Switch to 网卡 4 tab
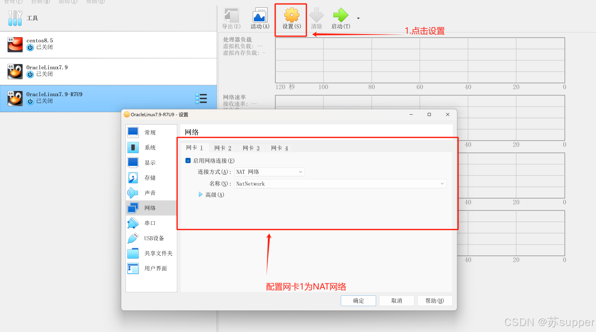Viewport: 596px width, 332px height. tap(279, 148)
